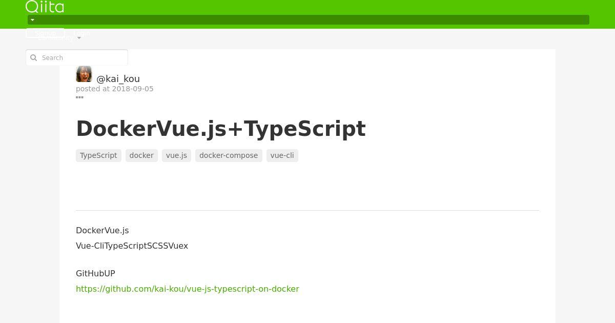Select the docker-compose tag
This screenshot has width=615, height=323.
229,155
